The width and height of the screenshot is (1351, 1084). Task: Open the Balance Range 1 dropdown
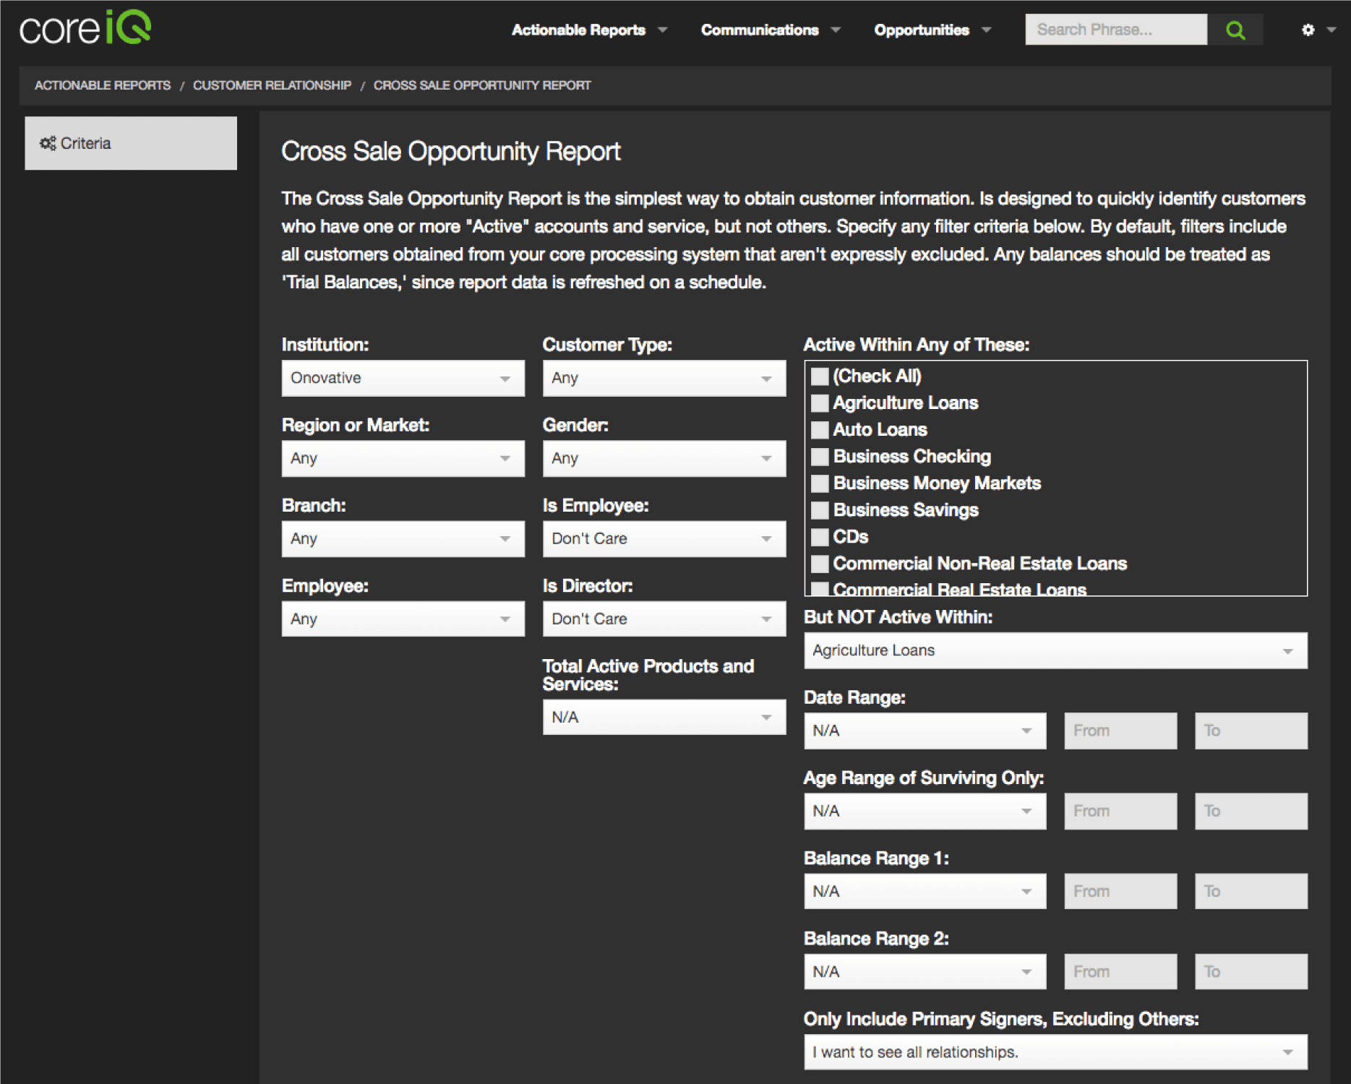925,891
